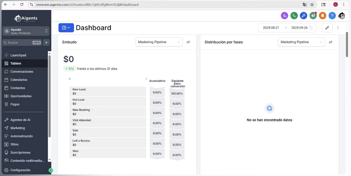
Task: Open Conversaciones from the sidebar
Action: coord(21,71)
